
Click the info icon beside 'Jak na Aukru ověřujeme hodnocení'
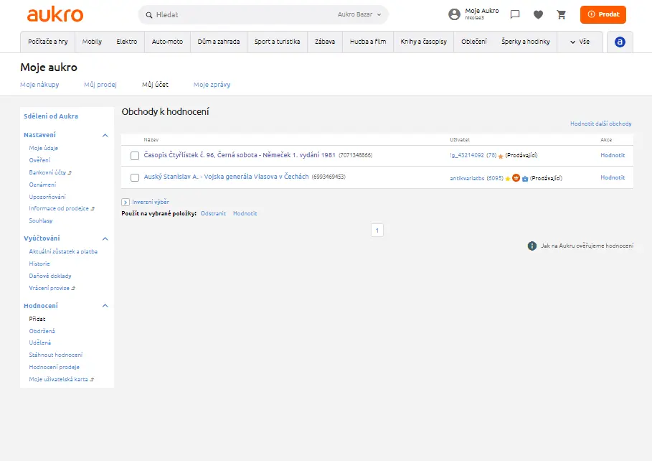531,246
